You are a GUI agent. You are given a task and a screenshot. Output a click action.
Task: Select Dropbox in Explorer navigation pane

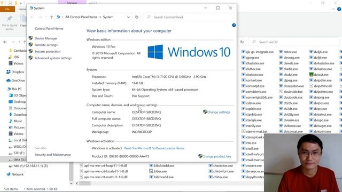coord(15,72)
